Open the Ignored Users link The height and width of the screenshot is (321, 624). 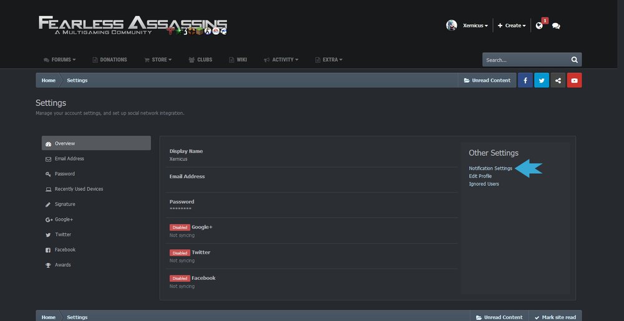484,183
